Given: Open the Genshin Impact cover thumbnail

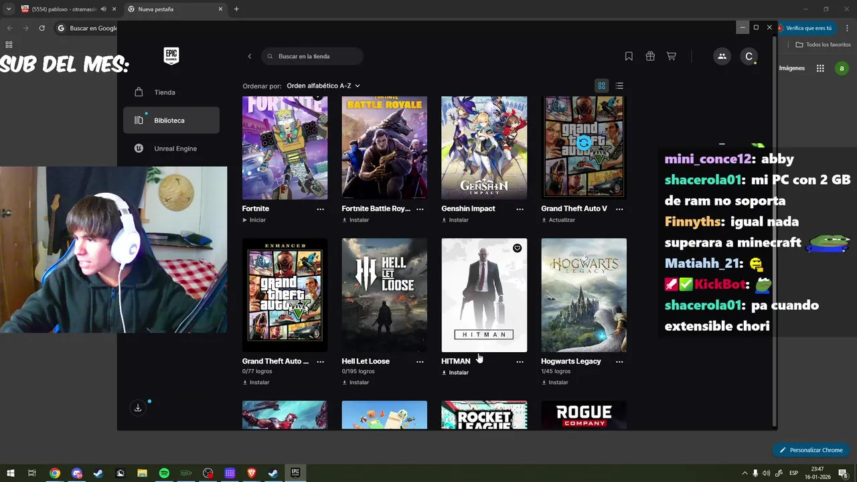Looking at the screenshot, I should (484, 147).
